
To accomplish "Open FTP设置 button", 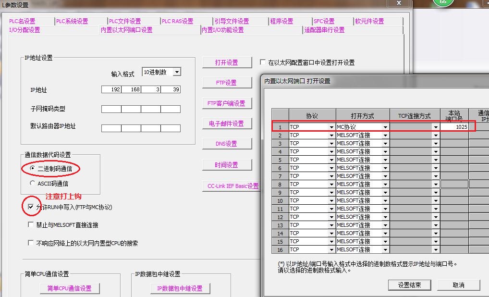I will tap(227, 83).
